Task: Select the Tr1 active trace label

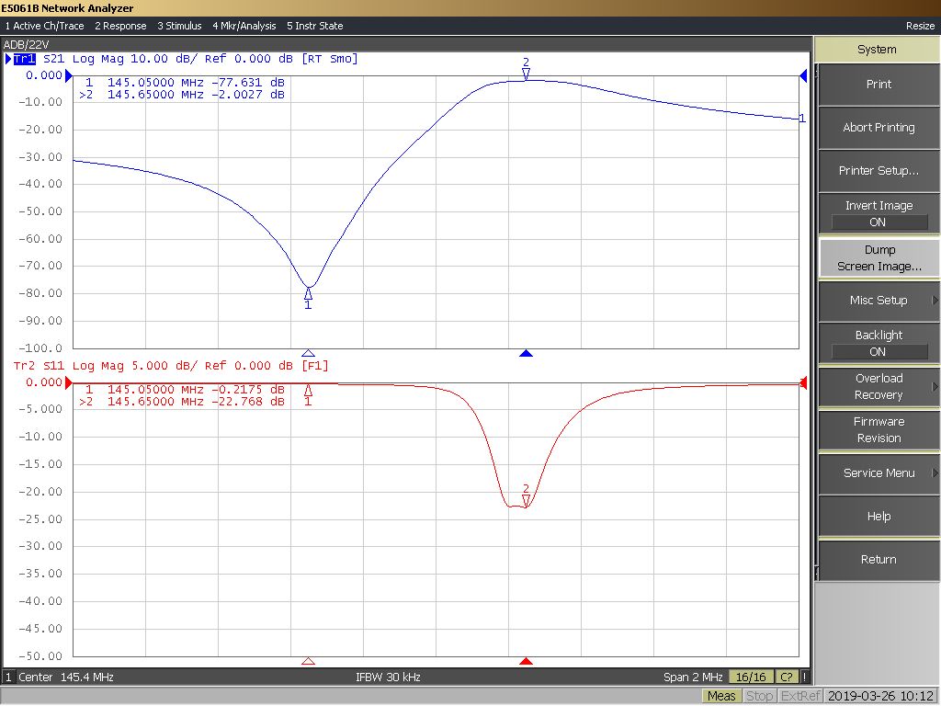Action: click(x=24, y=59)
